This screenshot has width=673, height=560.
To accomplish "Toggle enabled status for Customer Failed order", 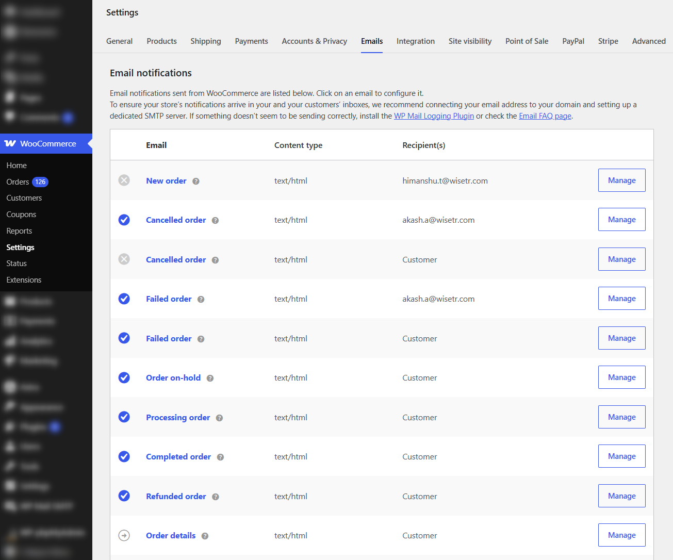I will tap(124, 338).
